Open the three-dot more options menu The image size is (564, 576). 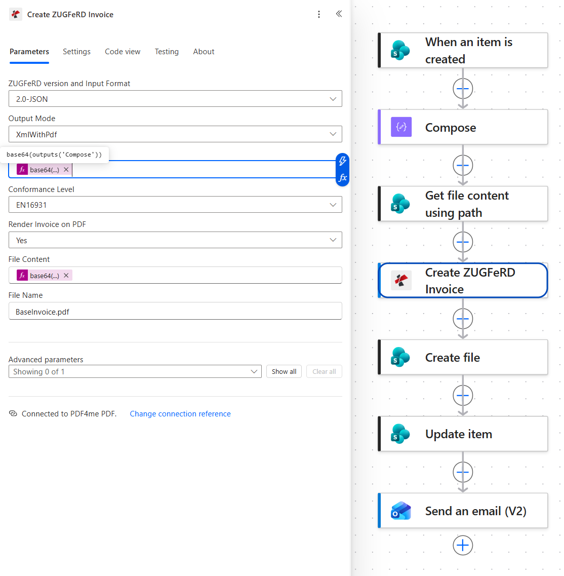tap(319, 14)
